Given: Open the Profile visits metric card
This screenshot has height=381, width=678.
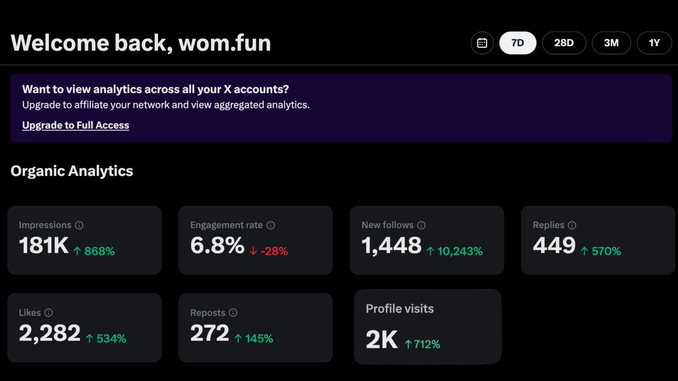Looking at the screenshot, I should (428, 327).
